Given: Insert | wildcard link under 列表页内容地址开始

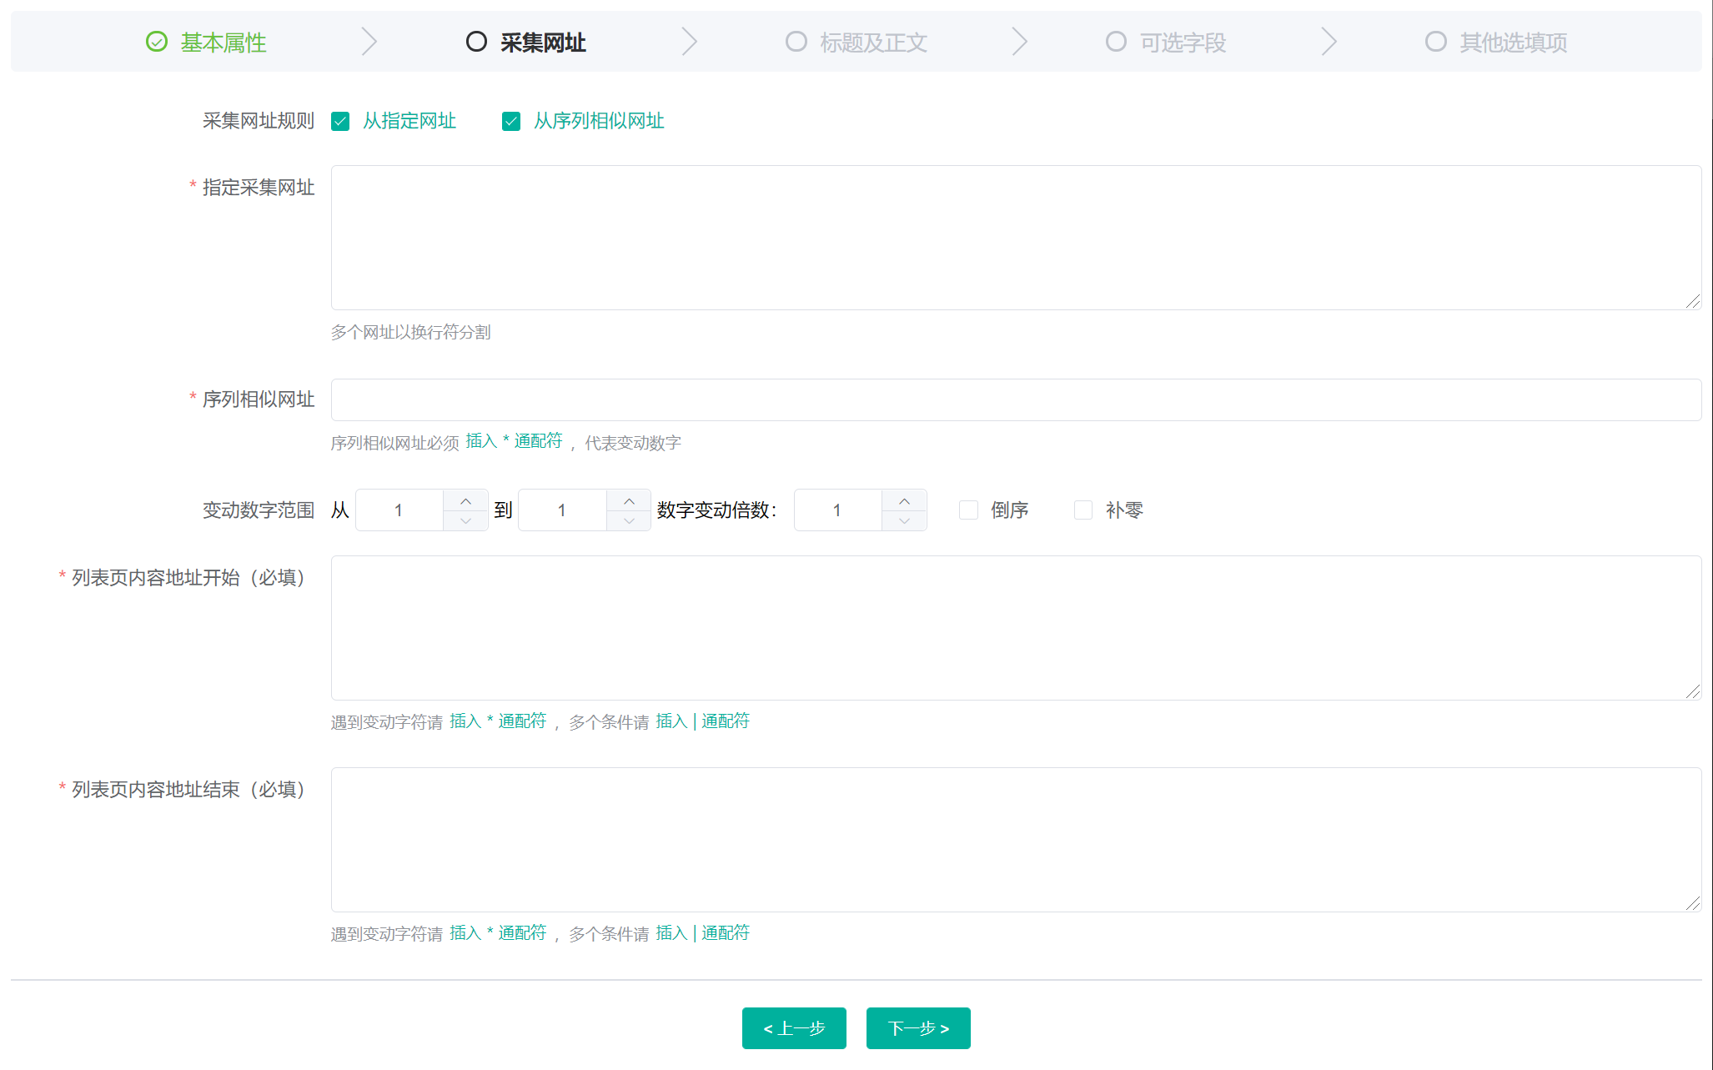Looking at the screenshot, I should (x=702, y=721).
